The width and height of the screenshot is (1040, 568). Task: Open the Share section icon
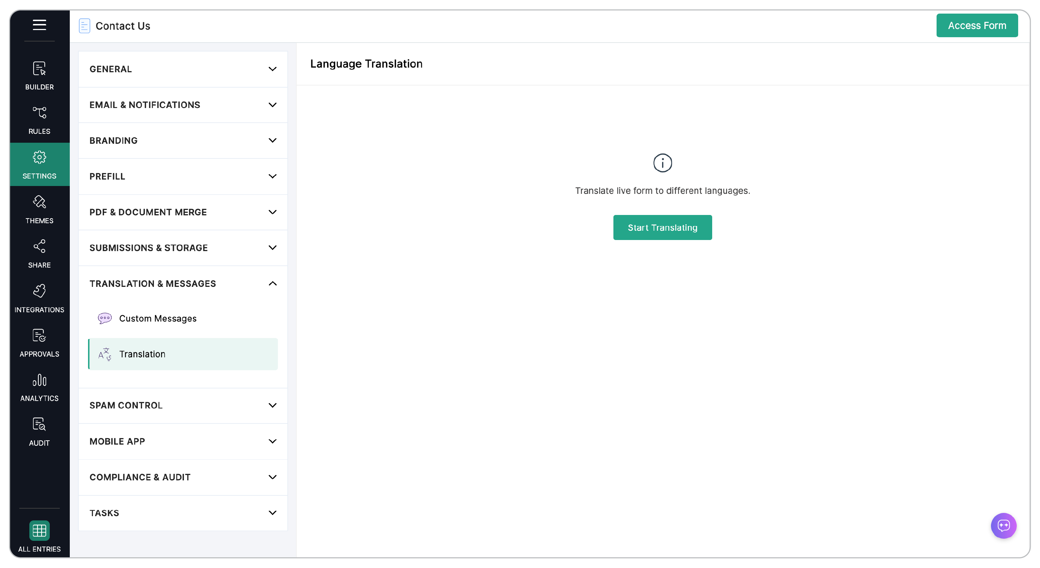[x=39, y=246]
